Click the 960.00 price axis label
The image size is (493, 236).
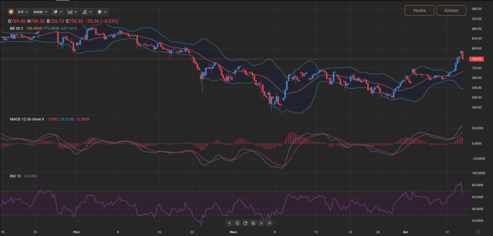point(477,9)
